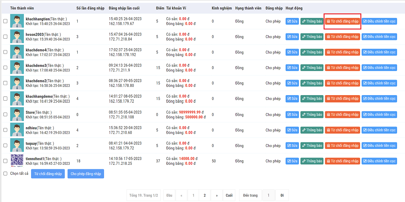Click the bulk Cho phép đăng nhập button
The image size is (405, 202).
(x=86, y=174)
